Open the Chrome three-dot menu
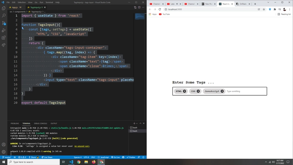The width and height of the screenshot is (293, 165). [x=289, y=9]
